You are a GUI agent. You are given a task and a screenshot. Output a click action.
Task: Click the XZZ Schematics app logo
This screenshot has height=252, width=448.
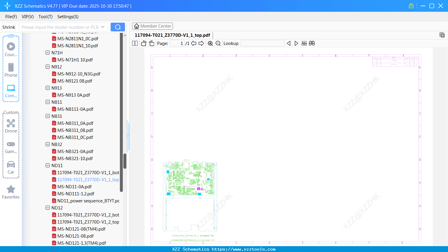pos(7,6)
